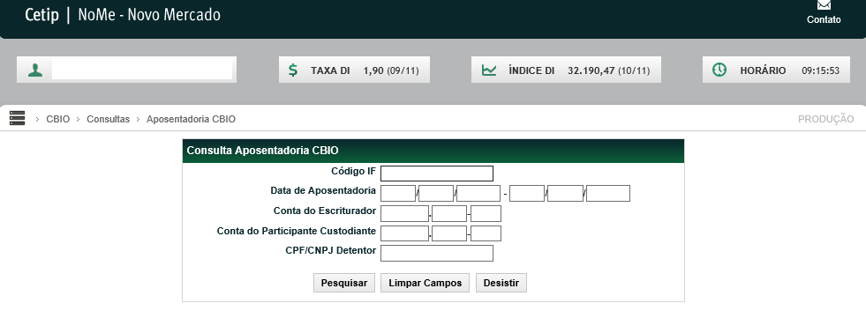This screenshot has height=318, width=866.
Task: Click last field of Conta do Participante Custodiante
Action: pos(486,233)
